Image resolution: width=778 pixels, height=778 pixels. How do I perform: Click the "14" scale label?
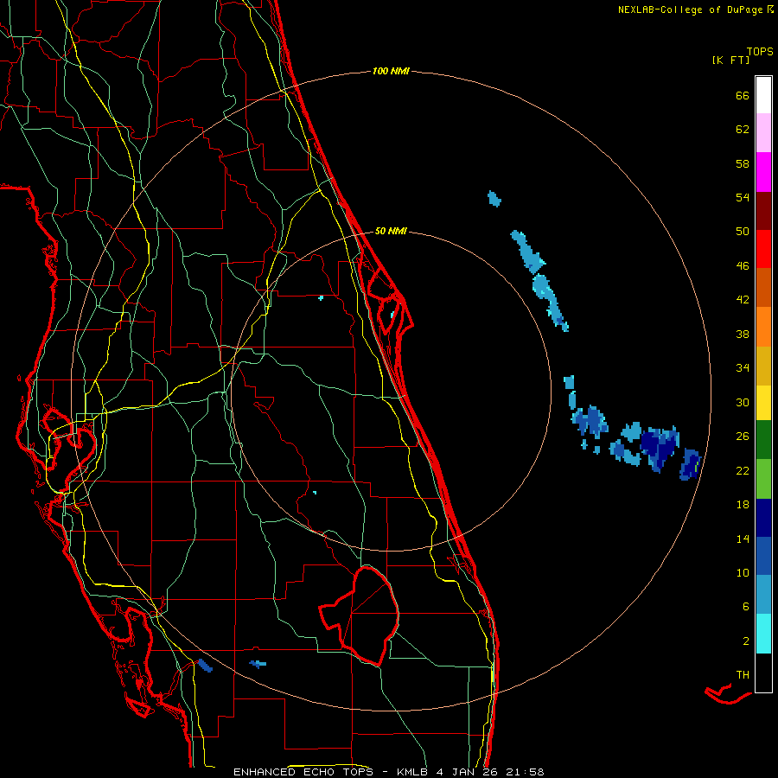(x=743, y=539)
